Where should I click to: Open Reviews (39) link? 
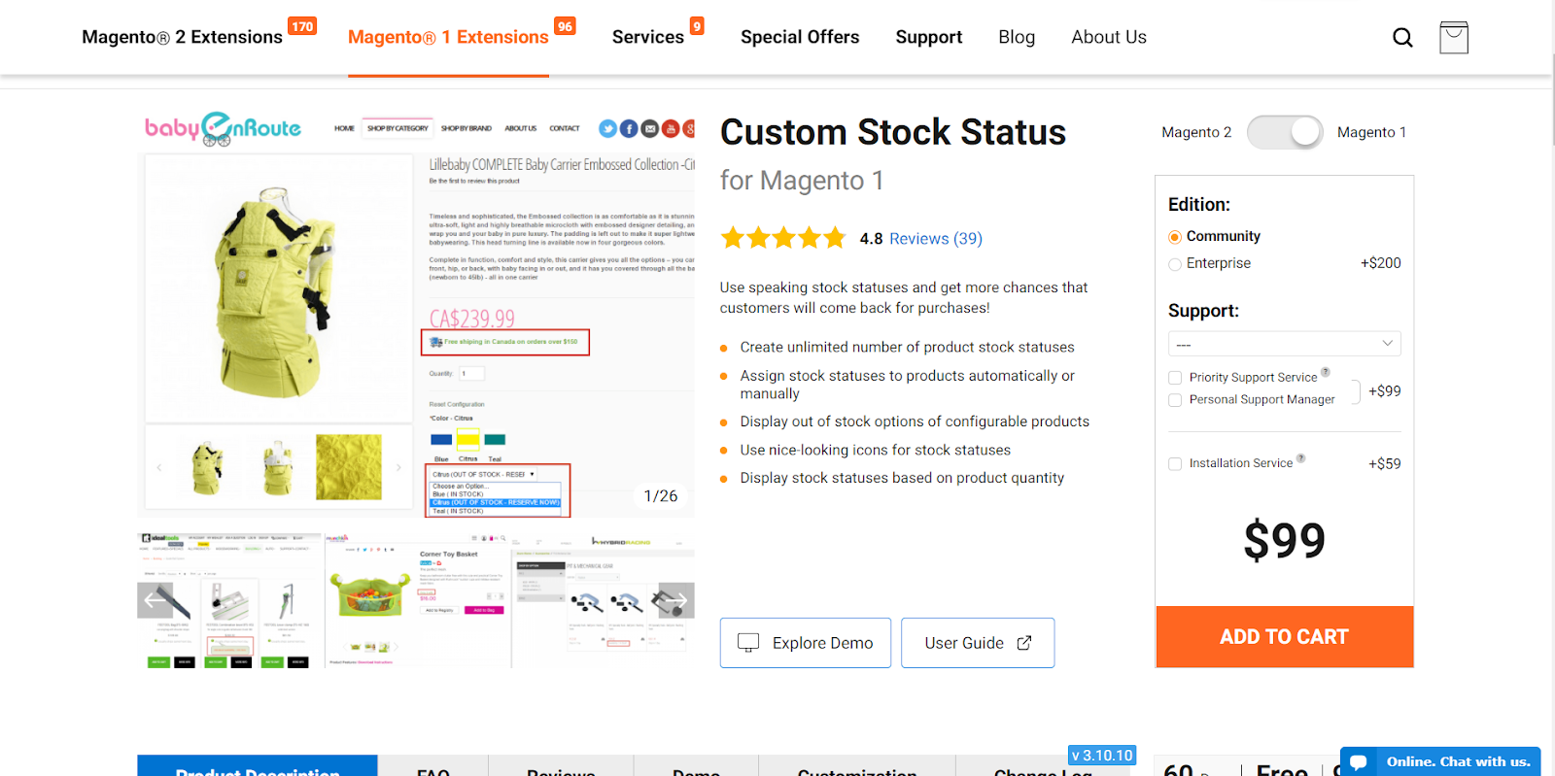pos(936,239)
